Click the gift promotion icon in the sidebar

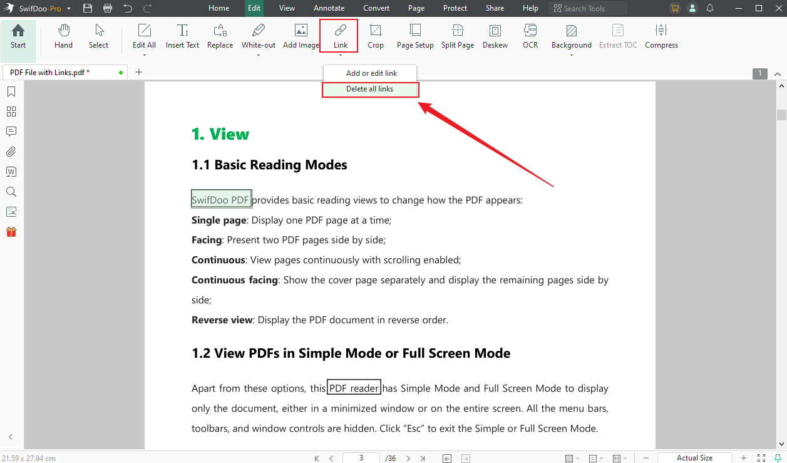[11, 232]
